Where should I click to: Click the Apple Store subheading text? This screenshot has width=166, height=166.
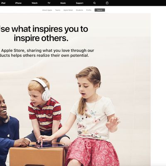pos(47,53)
